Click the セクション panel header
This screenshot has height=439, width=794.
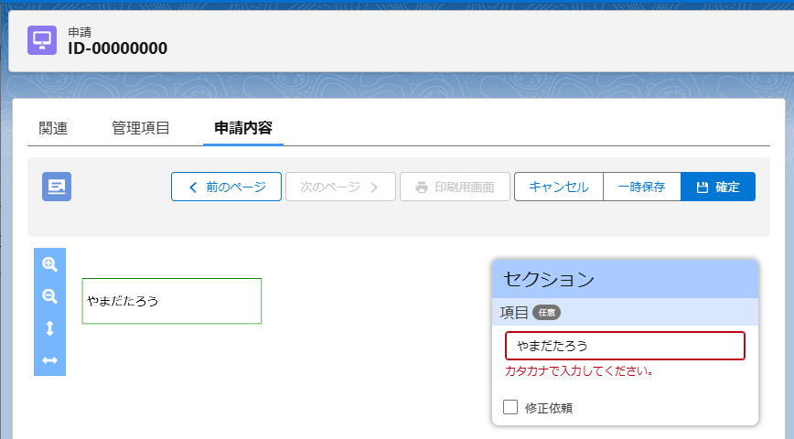click(625, 279)
